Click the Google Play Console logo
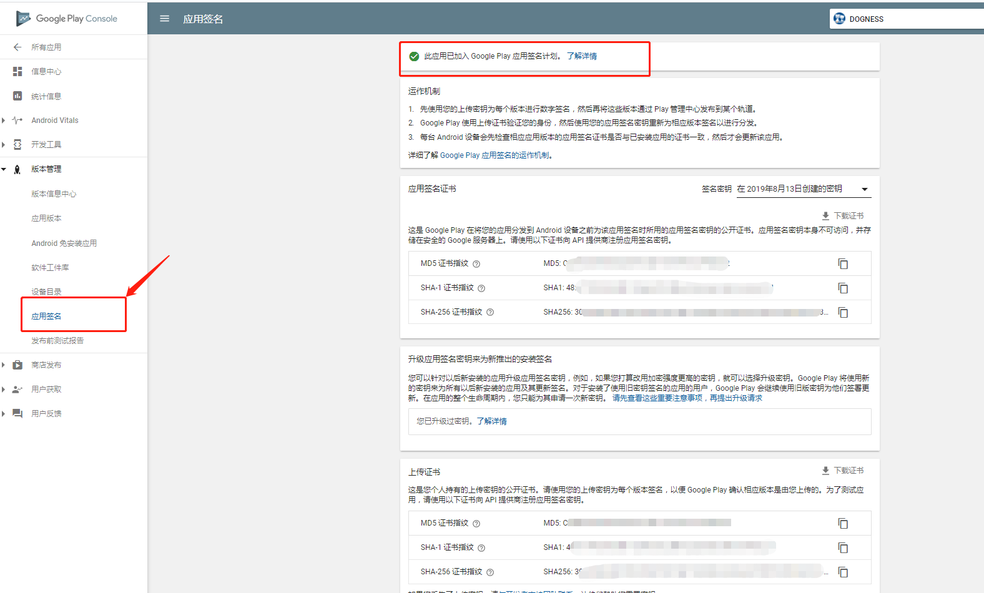Screen dimensions: 984x593 pyautogui.click(x=66, y=19)
